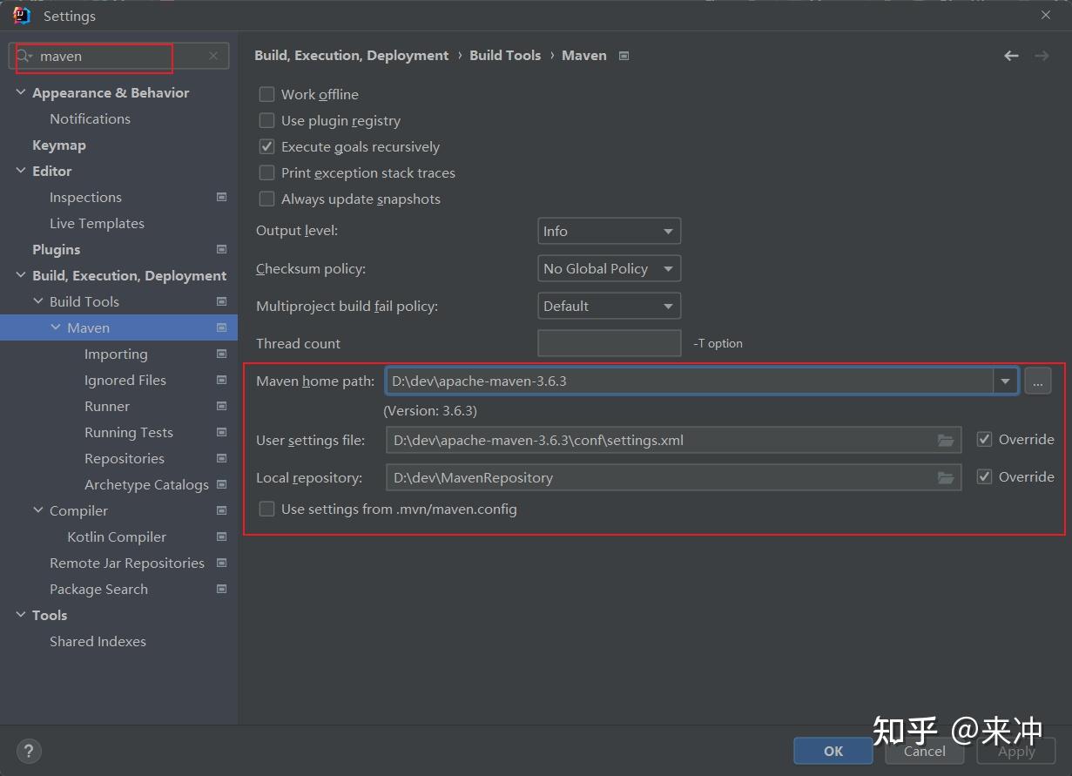Viewport: 1072px width, 776px height.
Task: Open Keymap settings page
Action: click(59, 145)
